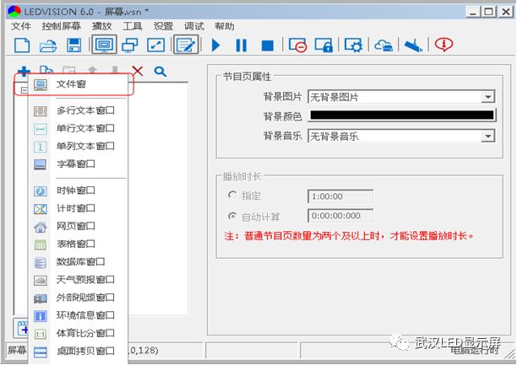The height and width of the screenshot is (365, 517).
Task: Choose 体育比分窗口 from the popup menu
Action: 79,334
